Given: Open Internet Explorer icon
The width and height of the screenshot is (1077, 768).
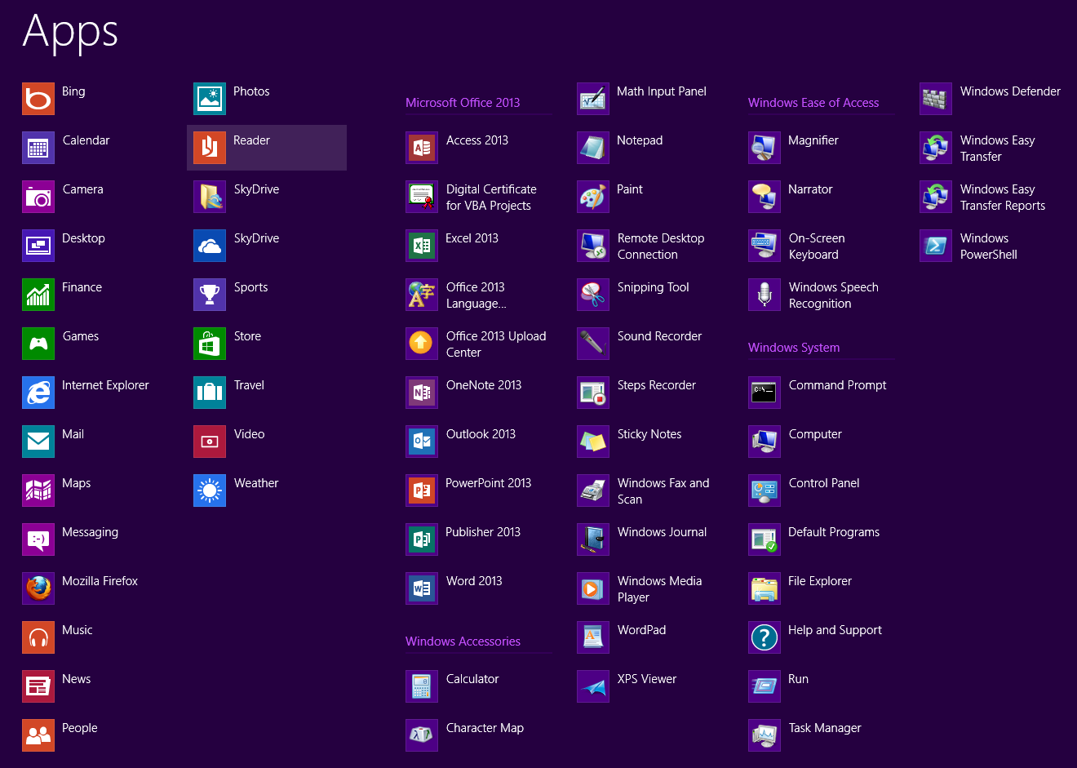Looking at the screenshot, I should point(38,393).
